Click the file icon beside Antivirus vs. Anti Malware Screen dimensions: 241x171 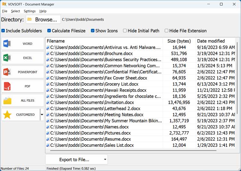48,47
